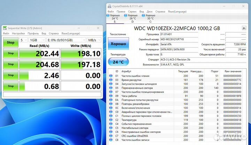Open Язык(Language) menu in CrystalDiskMark
The image size is (251, 145).
pos(70,33)
